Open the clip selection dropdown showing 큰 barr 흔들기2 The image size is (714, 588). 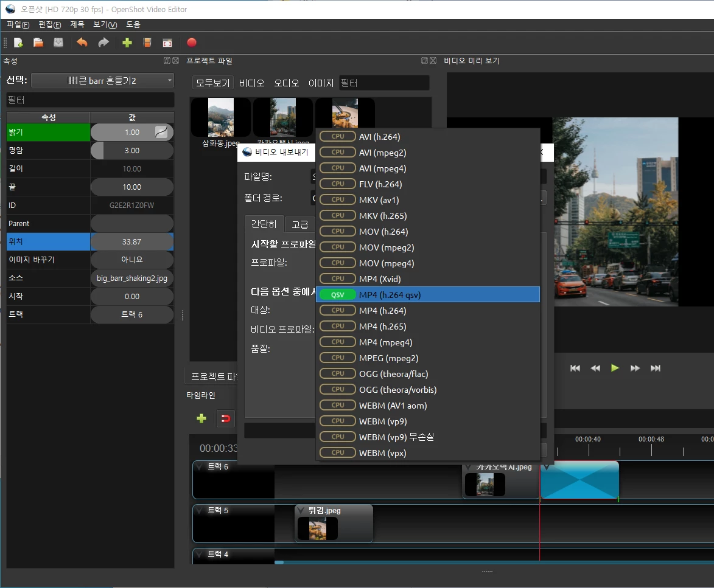coord(102,80)
